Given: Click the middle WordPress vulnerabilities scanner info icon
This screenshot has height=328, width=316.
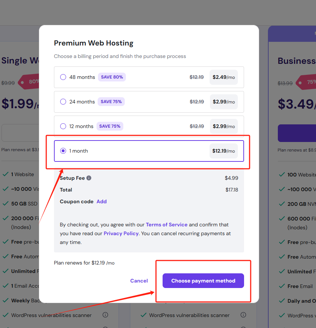Looking at the screenshot, I should [243, 315].
